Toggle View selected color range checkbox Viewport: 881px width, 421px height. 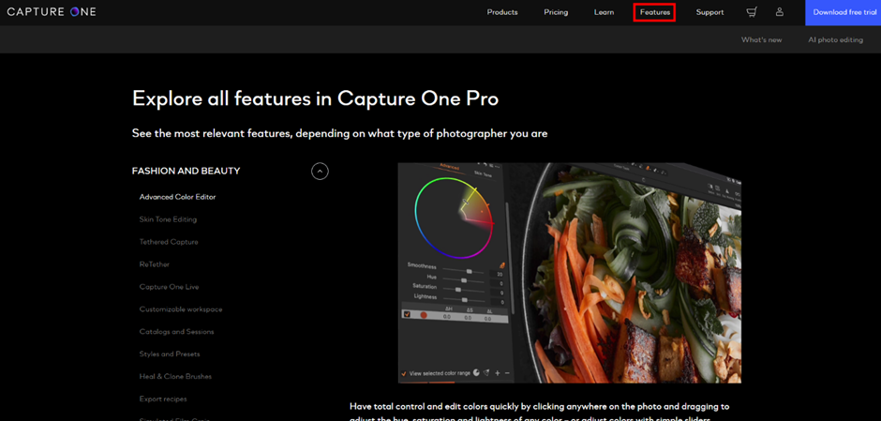[404, 373]
